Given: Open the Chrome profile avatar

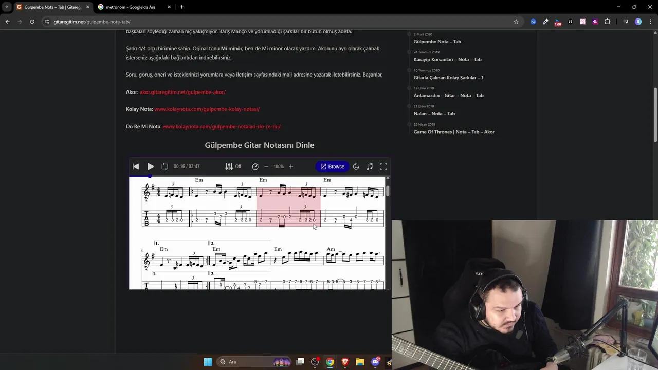Looking at the screenshot, I should pos(638,22).
